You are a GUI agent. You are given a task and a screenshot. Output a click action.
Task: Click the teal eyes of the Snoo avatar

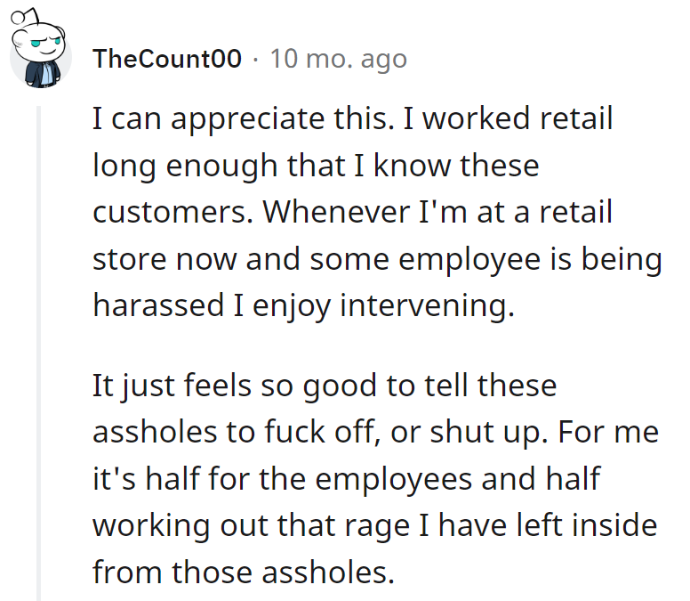[x=44, y=43]
